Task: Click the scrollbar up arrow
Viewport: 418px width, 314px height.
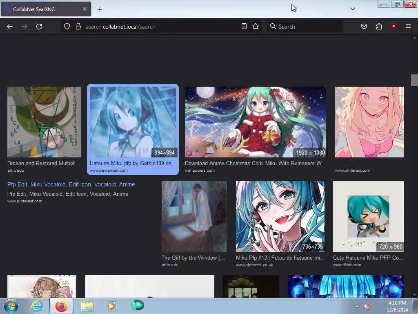Action: pyautogui.click(x=414, y=38)
